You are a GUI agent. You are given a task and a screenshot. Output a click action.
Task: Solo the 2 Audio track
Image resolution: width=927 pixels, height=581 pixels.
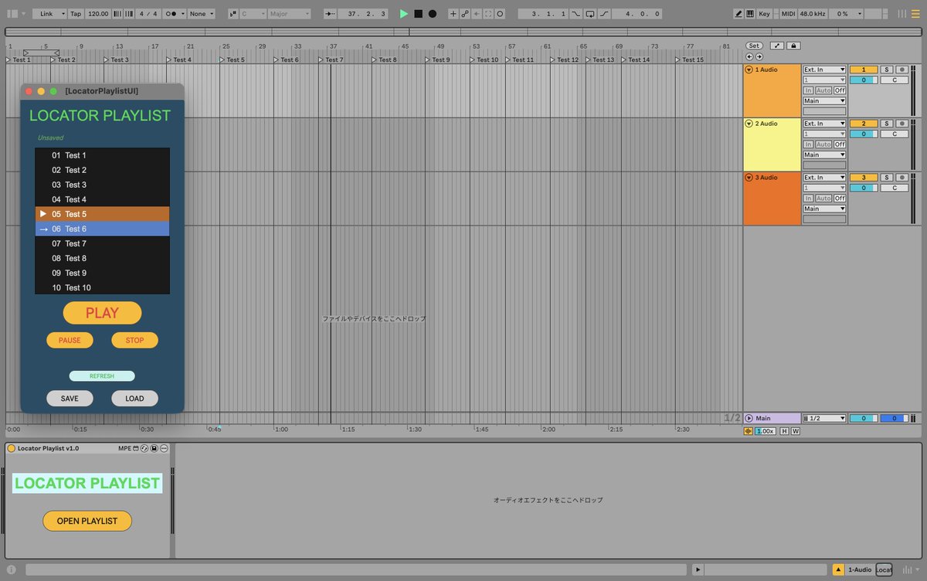click(x=888, y=124)
